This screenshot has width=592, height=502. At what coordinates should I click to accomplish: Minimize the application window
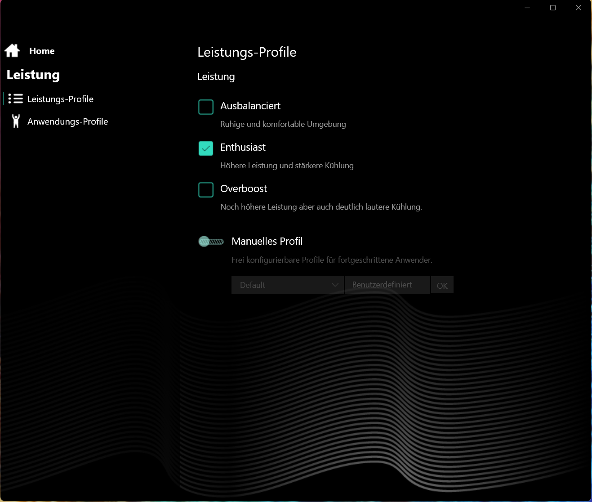(x=527, y=8)
